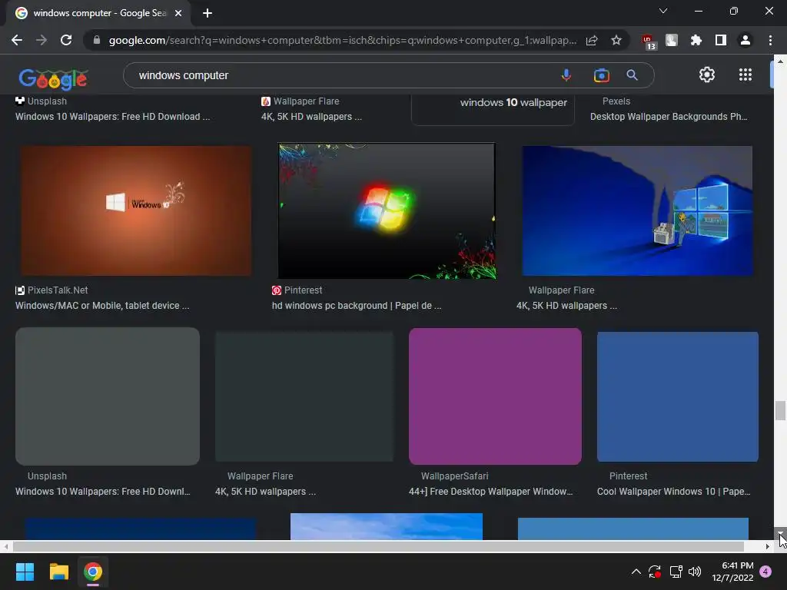Open 44+ Free Desktop Wallpaper link
The image size is (787, 590).
tap(490, 492)
